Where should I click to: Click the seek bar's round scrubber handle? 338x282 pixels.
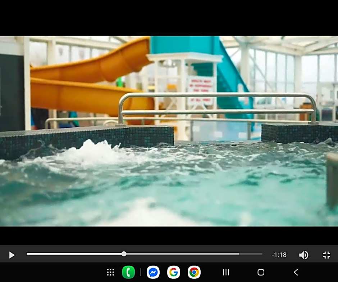point(124,254)
